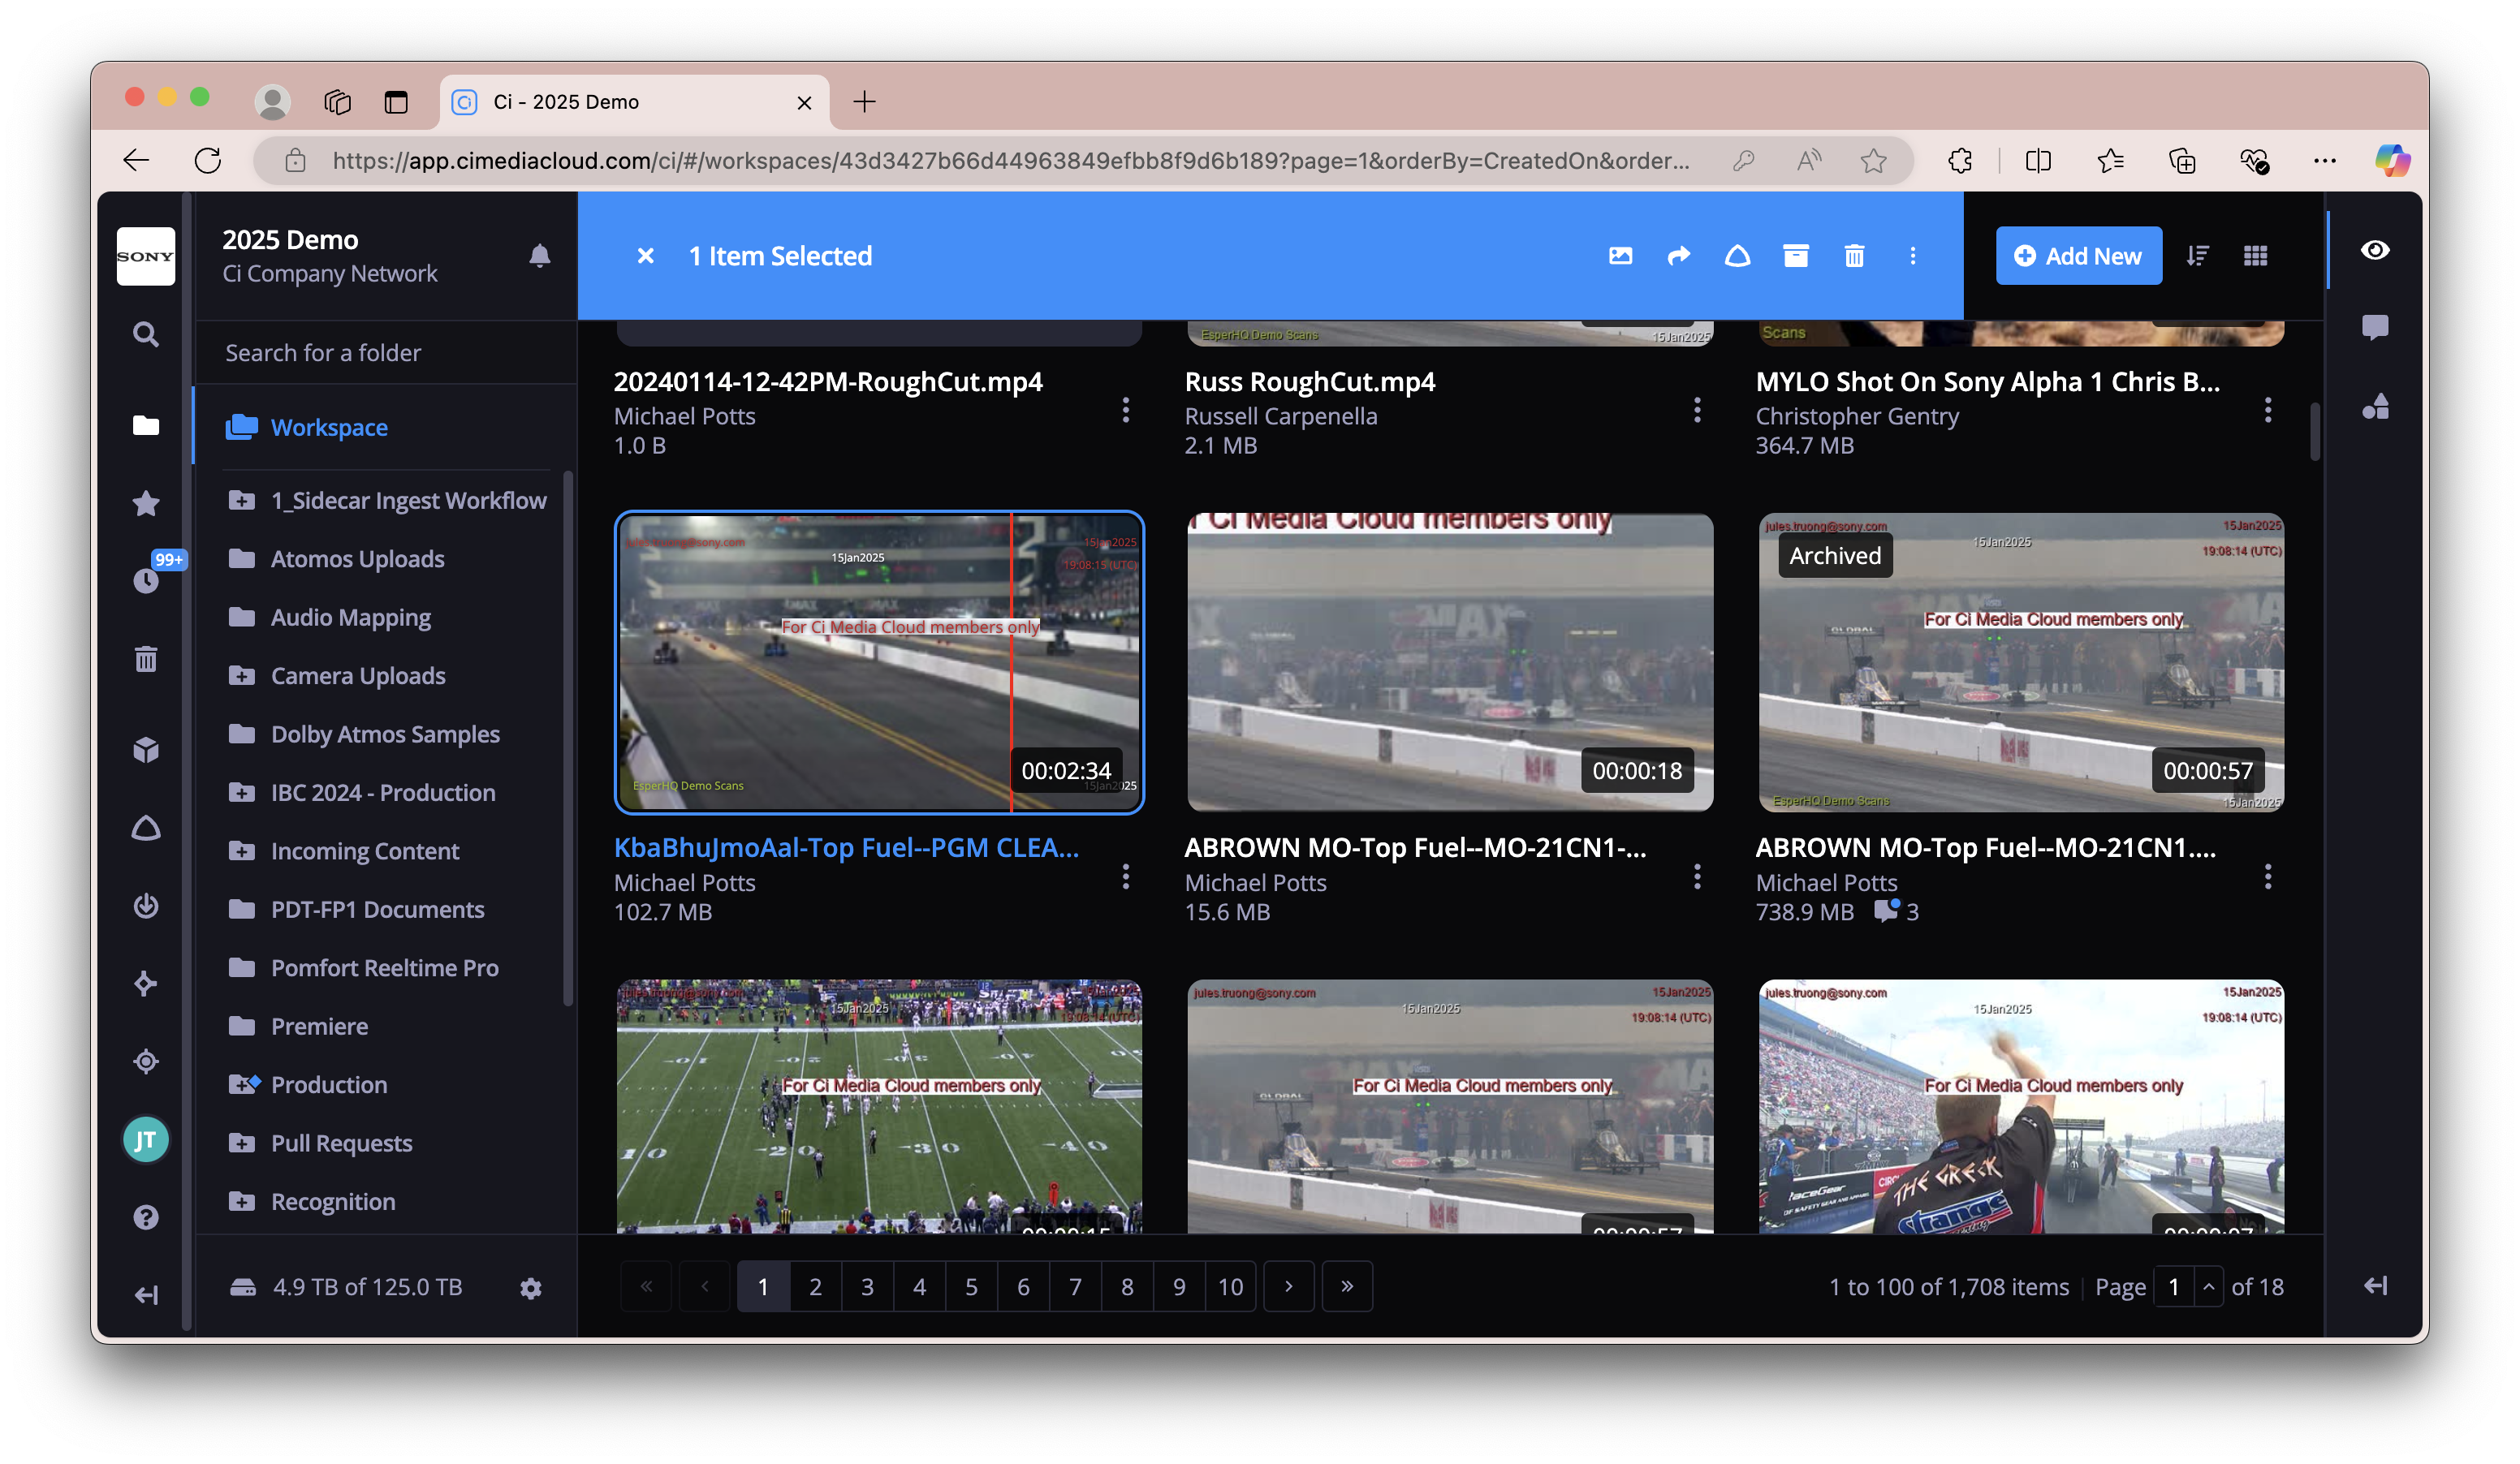
Task: Open options for MYLO Shot On Sony Alpha
Action: click(2267, 410)
